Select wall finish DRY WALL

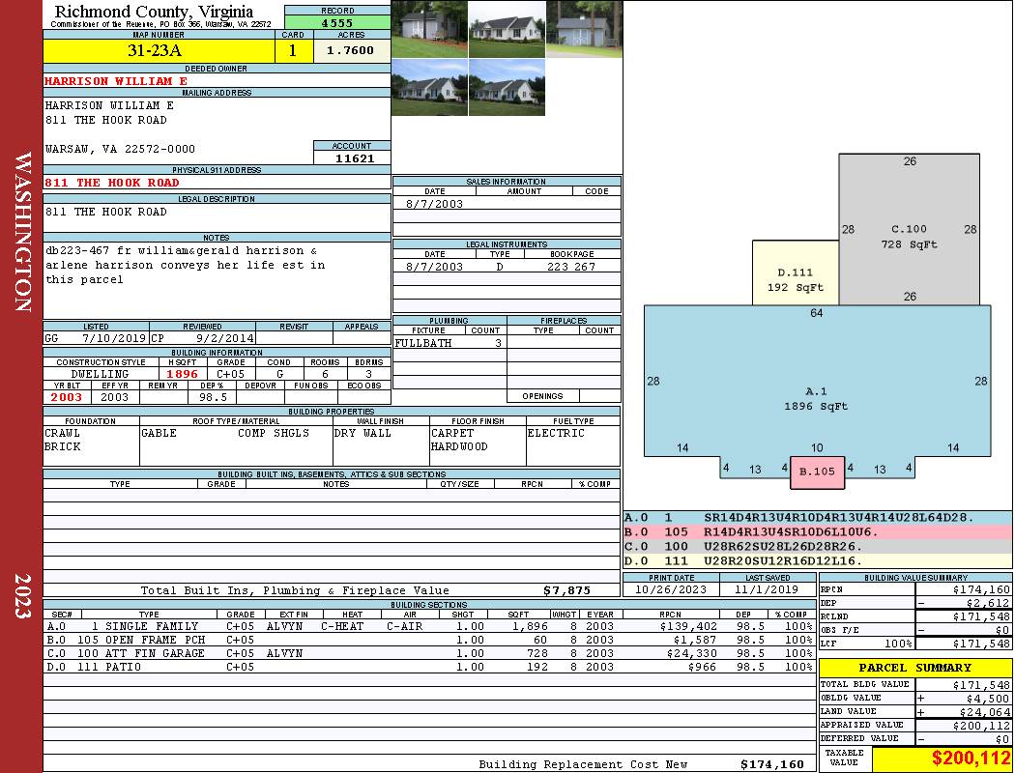362,434
